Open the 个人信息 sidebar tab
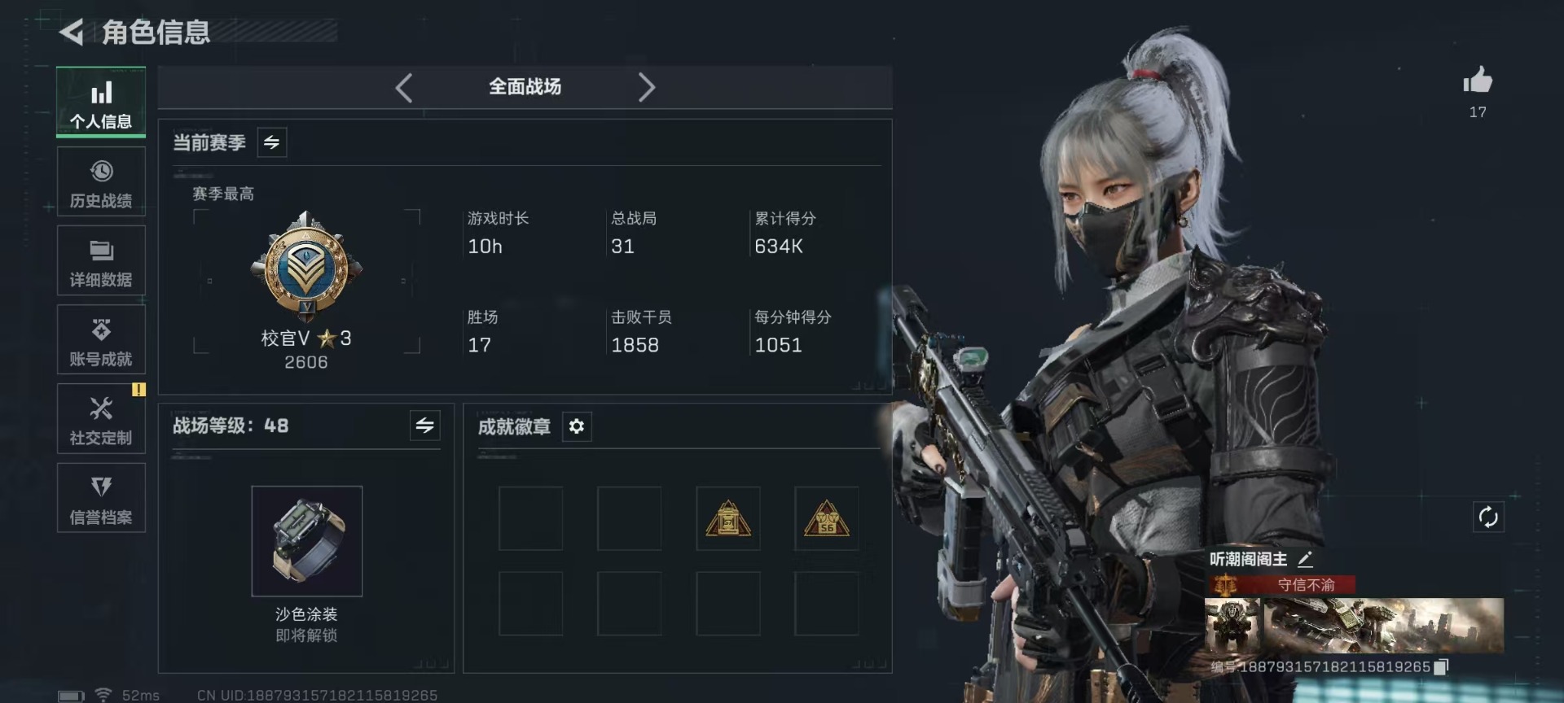 pyautogui.click(x=101, y=103)
